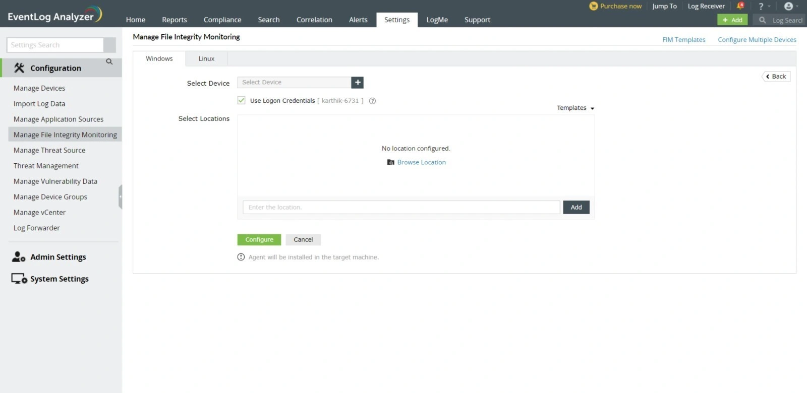Open the Reports tab

coord(175,20)
